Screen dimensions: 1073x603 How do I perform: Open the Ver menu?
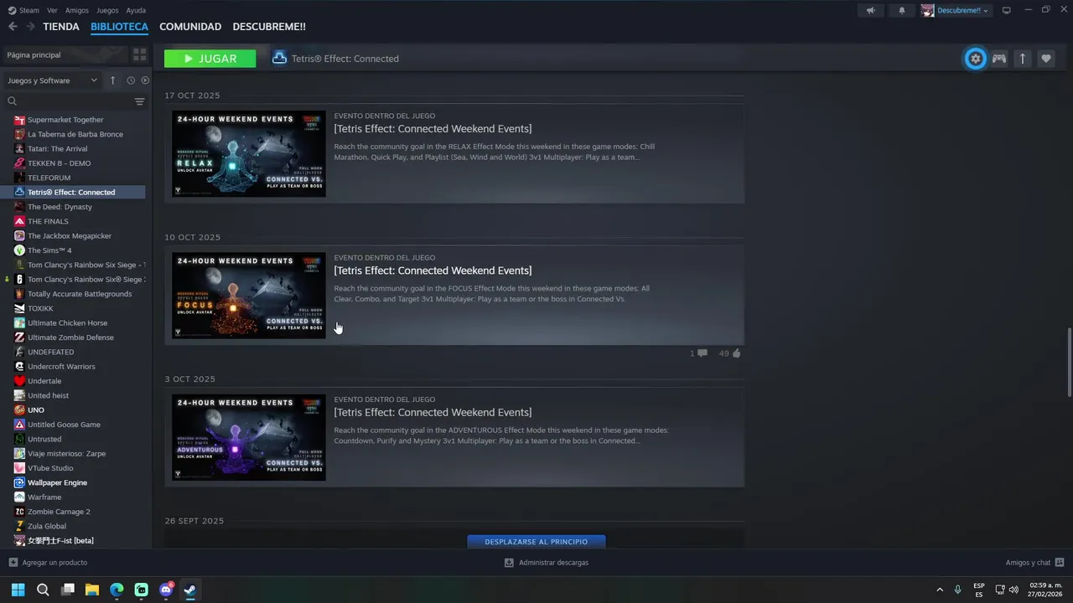point(52,10)
